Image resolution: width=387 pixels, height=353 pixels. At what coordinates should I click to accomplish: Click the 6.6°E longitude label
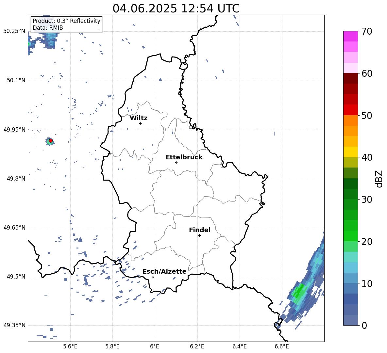point(282,347)
